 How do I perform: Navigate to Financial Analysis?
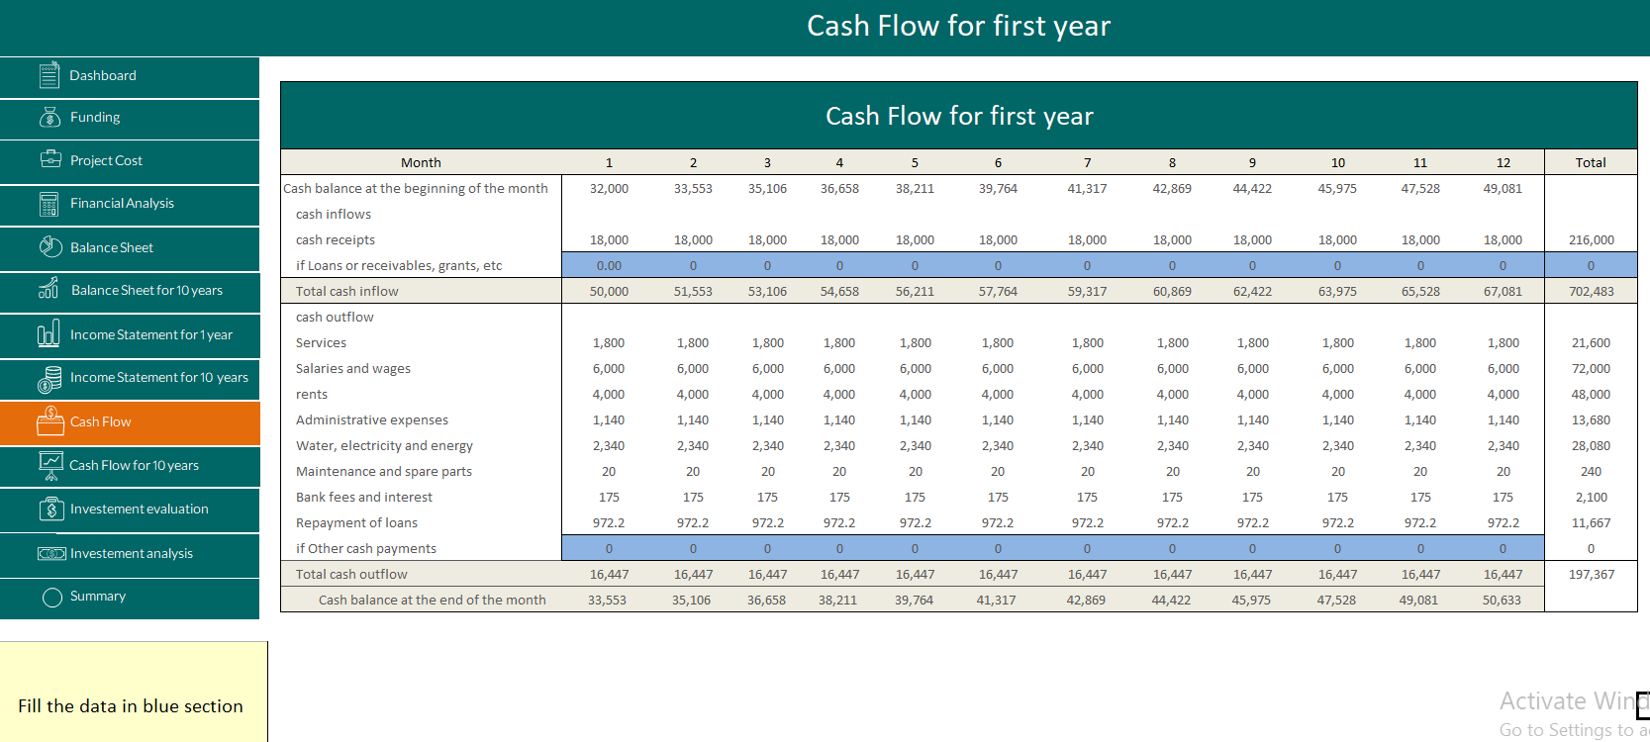pyautogui.click(x=130, y=205)
